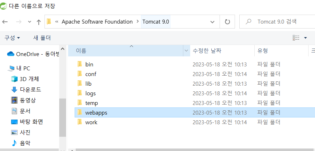Select the bin folder icon

(x=80, y=64)
